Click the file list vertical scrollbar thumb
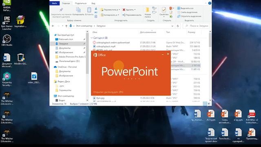Screen dimensions: 261x147 [210, 40]
